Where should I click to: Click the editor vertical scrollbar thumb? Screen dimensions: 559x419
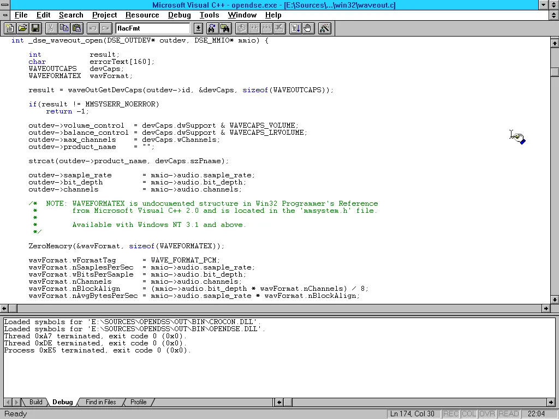coord(555,72)
